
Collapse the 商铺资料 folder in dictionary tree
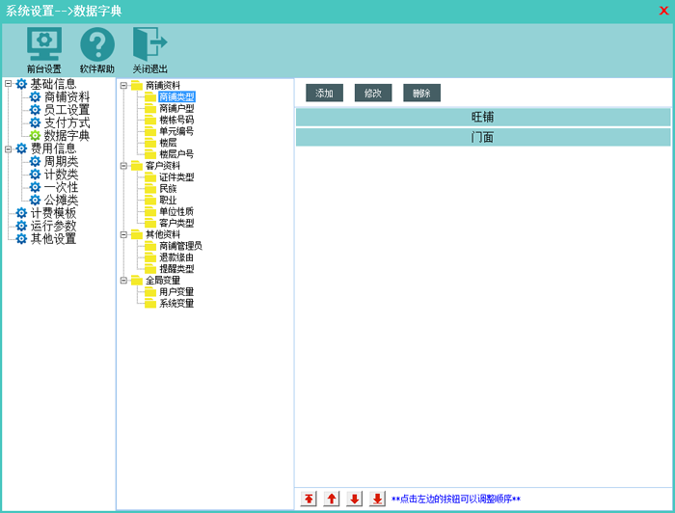[x=123, y=86]
